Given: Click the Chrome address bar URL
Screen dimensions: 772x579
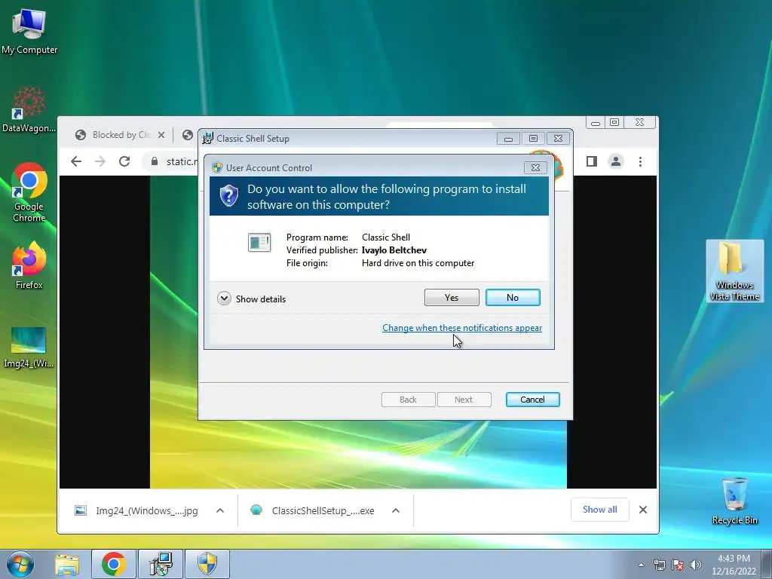Looking at the screenshot, I should (x=182, y=161).
